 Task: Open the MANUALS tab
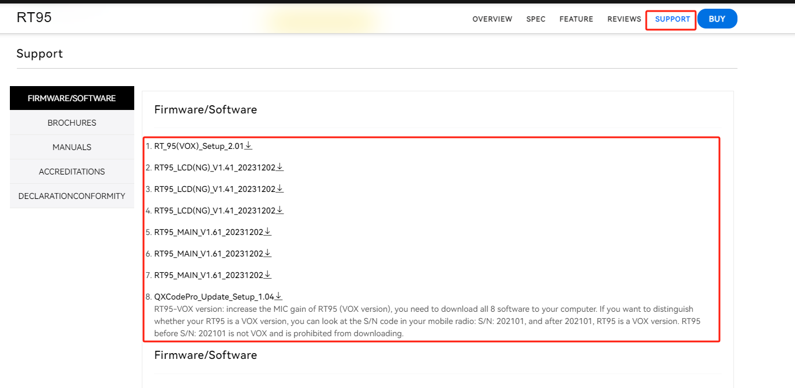pos(72,147)
